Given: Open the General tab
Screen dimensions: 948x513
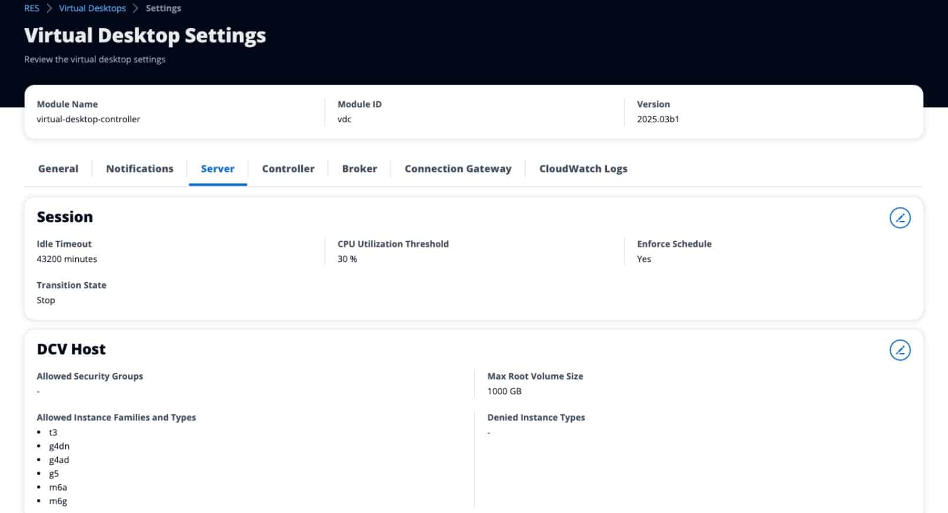Looking at the screenshot, I should click(58, 169).
